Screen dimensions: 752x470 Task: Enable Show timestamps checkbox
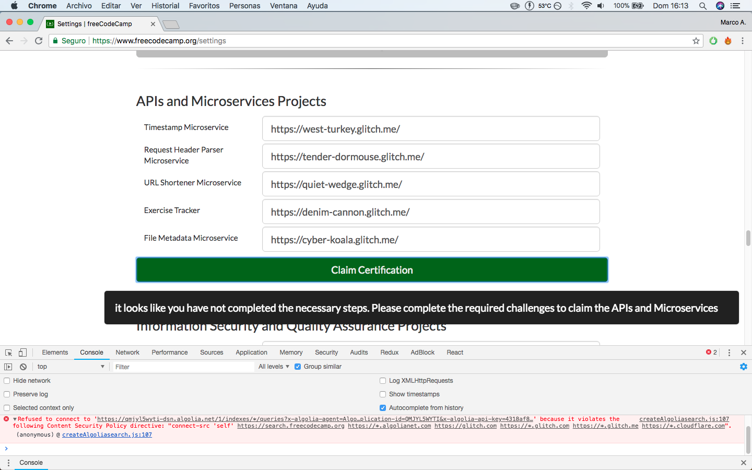click(x=383, y=394)
